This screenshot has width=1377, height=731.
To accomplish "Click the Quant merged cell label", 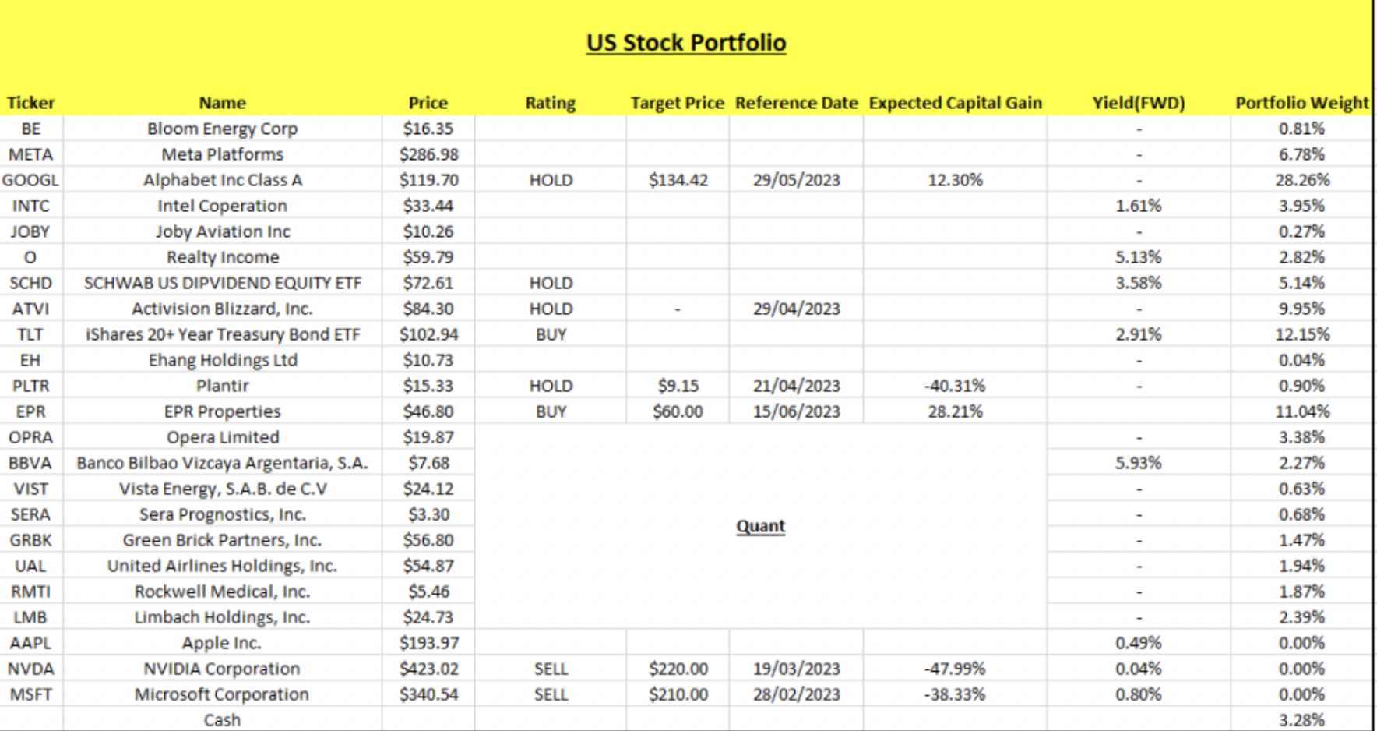I will [760, 526].
